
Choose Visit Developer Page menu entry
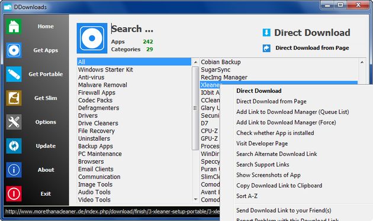click(x=262, y=144)
